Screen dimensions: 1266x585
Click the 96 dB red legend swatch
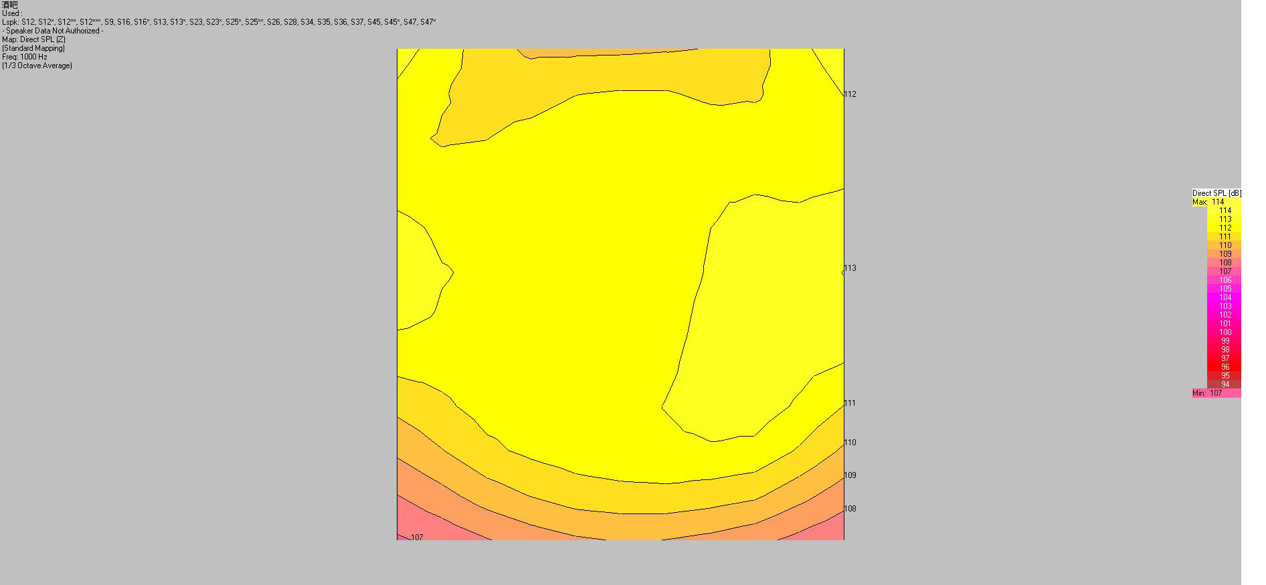pyautogui.click(x=1224, y=367)
